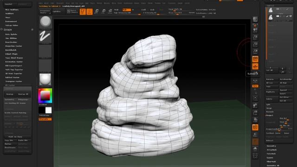Toggle the PolyF polyframe button

point(255,128)
